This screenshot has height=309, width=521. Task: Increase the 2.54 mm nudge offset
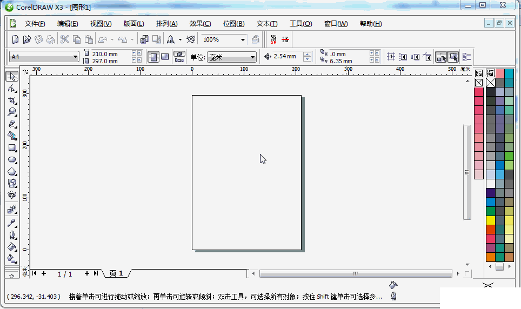point(308,54)
